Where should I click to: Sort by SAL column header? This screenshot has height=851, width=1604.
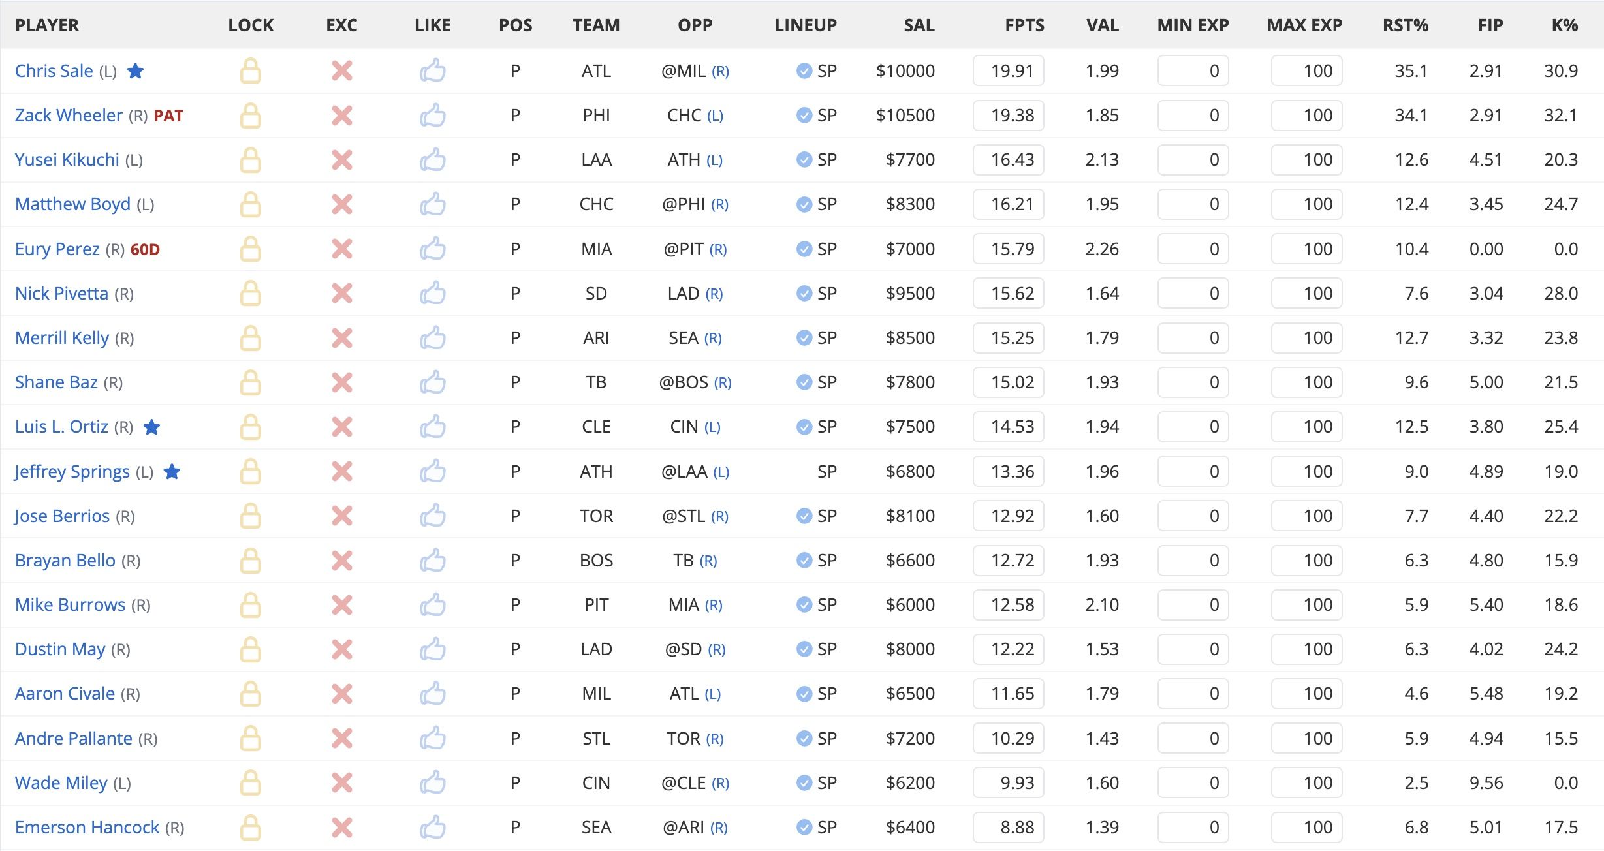[x=919, y=25]
